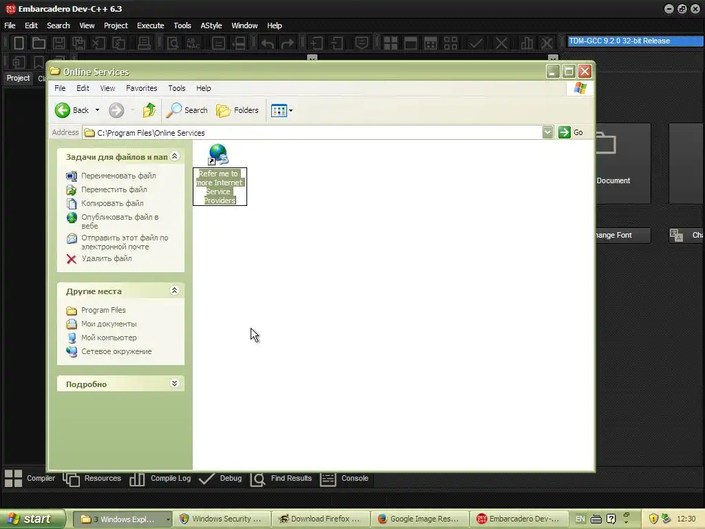The image size is (705, 529).
Task: Click the Undo arrow in Dev-C++ toolbar
Action: (268, 43)
